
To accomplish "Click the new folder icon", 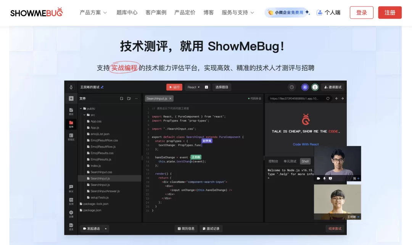I will (x=129, y=99).
